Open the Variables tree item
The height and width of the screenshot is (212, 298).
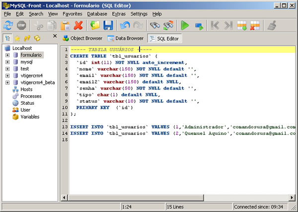pyautogui.click(x=30, y=117)
